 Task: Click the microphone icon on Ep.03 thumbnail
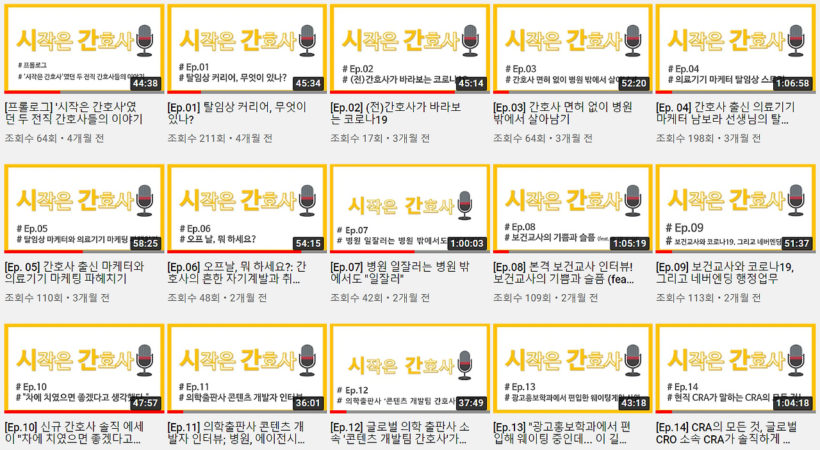point(634,40)
